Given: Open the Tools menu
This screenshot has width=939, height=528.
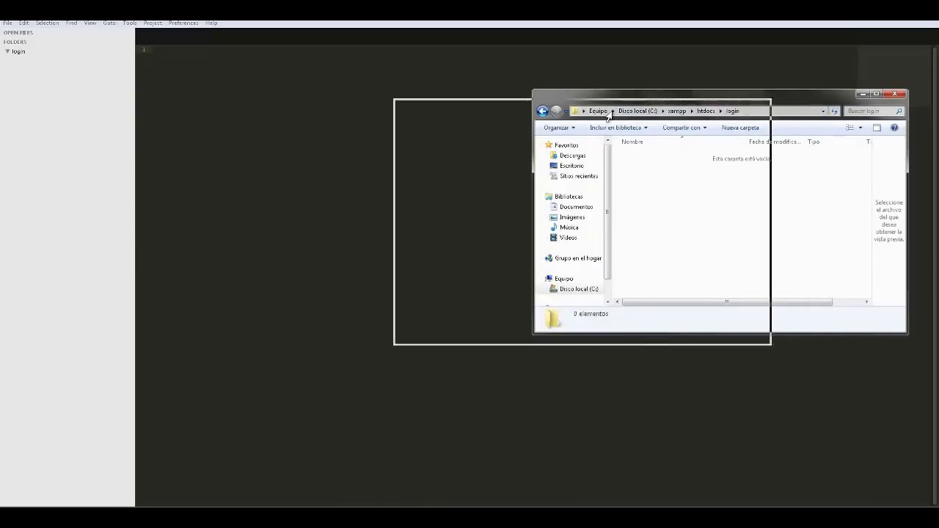Looking at the screenshot, I should [130, 23].
